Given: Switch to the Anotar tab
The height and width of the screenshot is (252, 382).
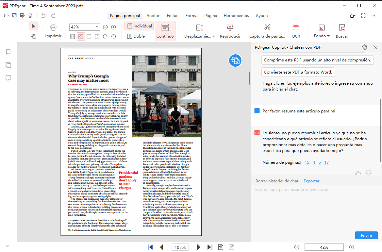Looking at the screenshot, I should click(153, 15).
